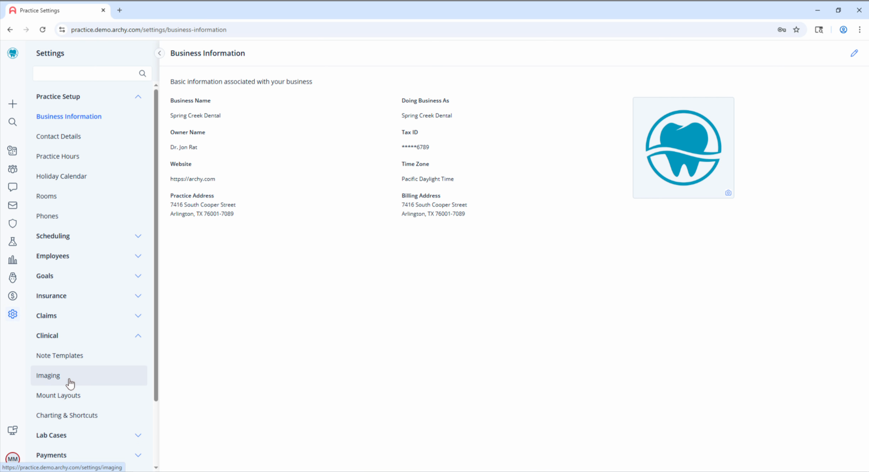Expand the Insurance section
Image resolution: width=869 pixels, height=472 pixels.
click(138, 296)
